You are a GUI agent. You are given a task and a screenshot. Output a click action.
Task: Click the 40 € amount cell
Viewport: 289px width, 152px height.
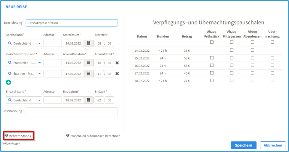click(x=187, y=73)
